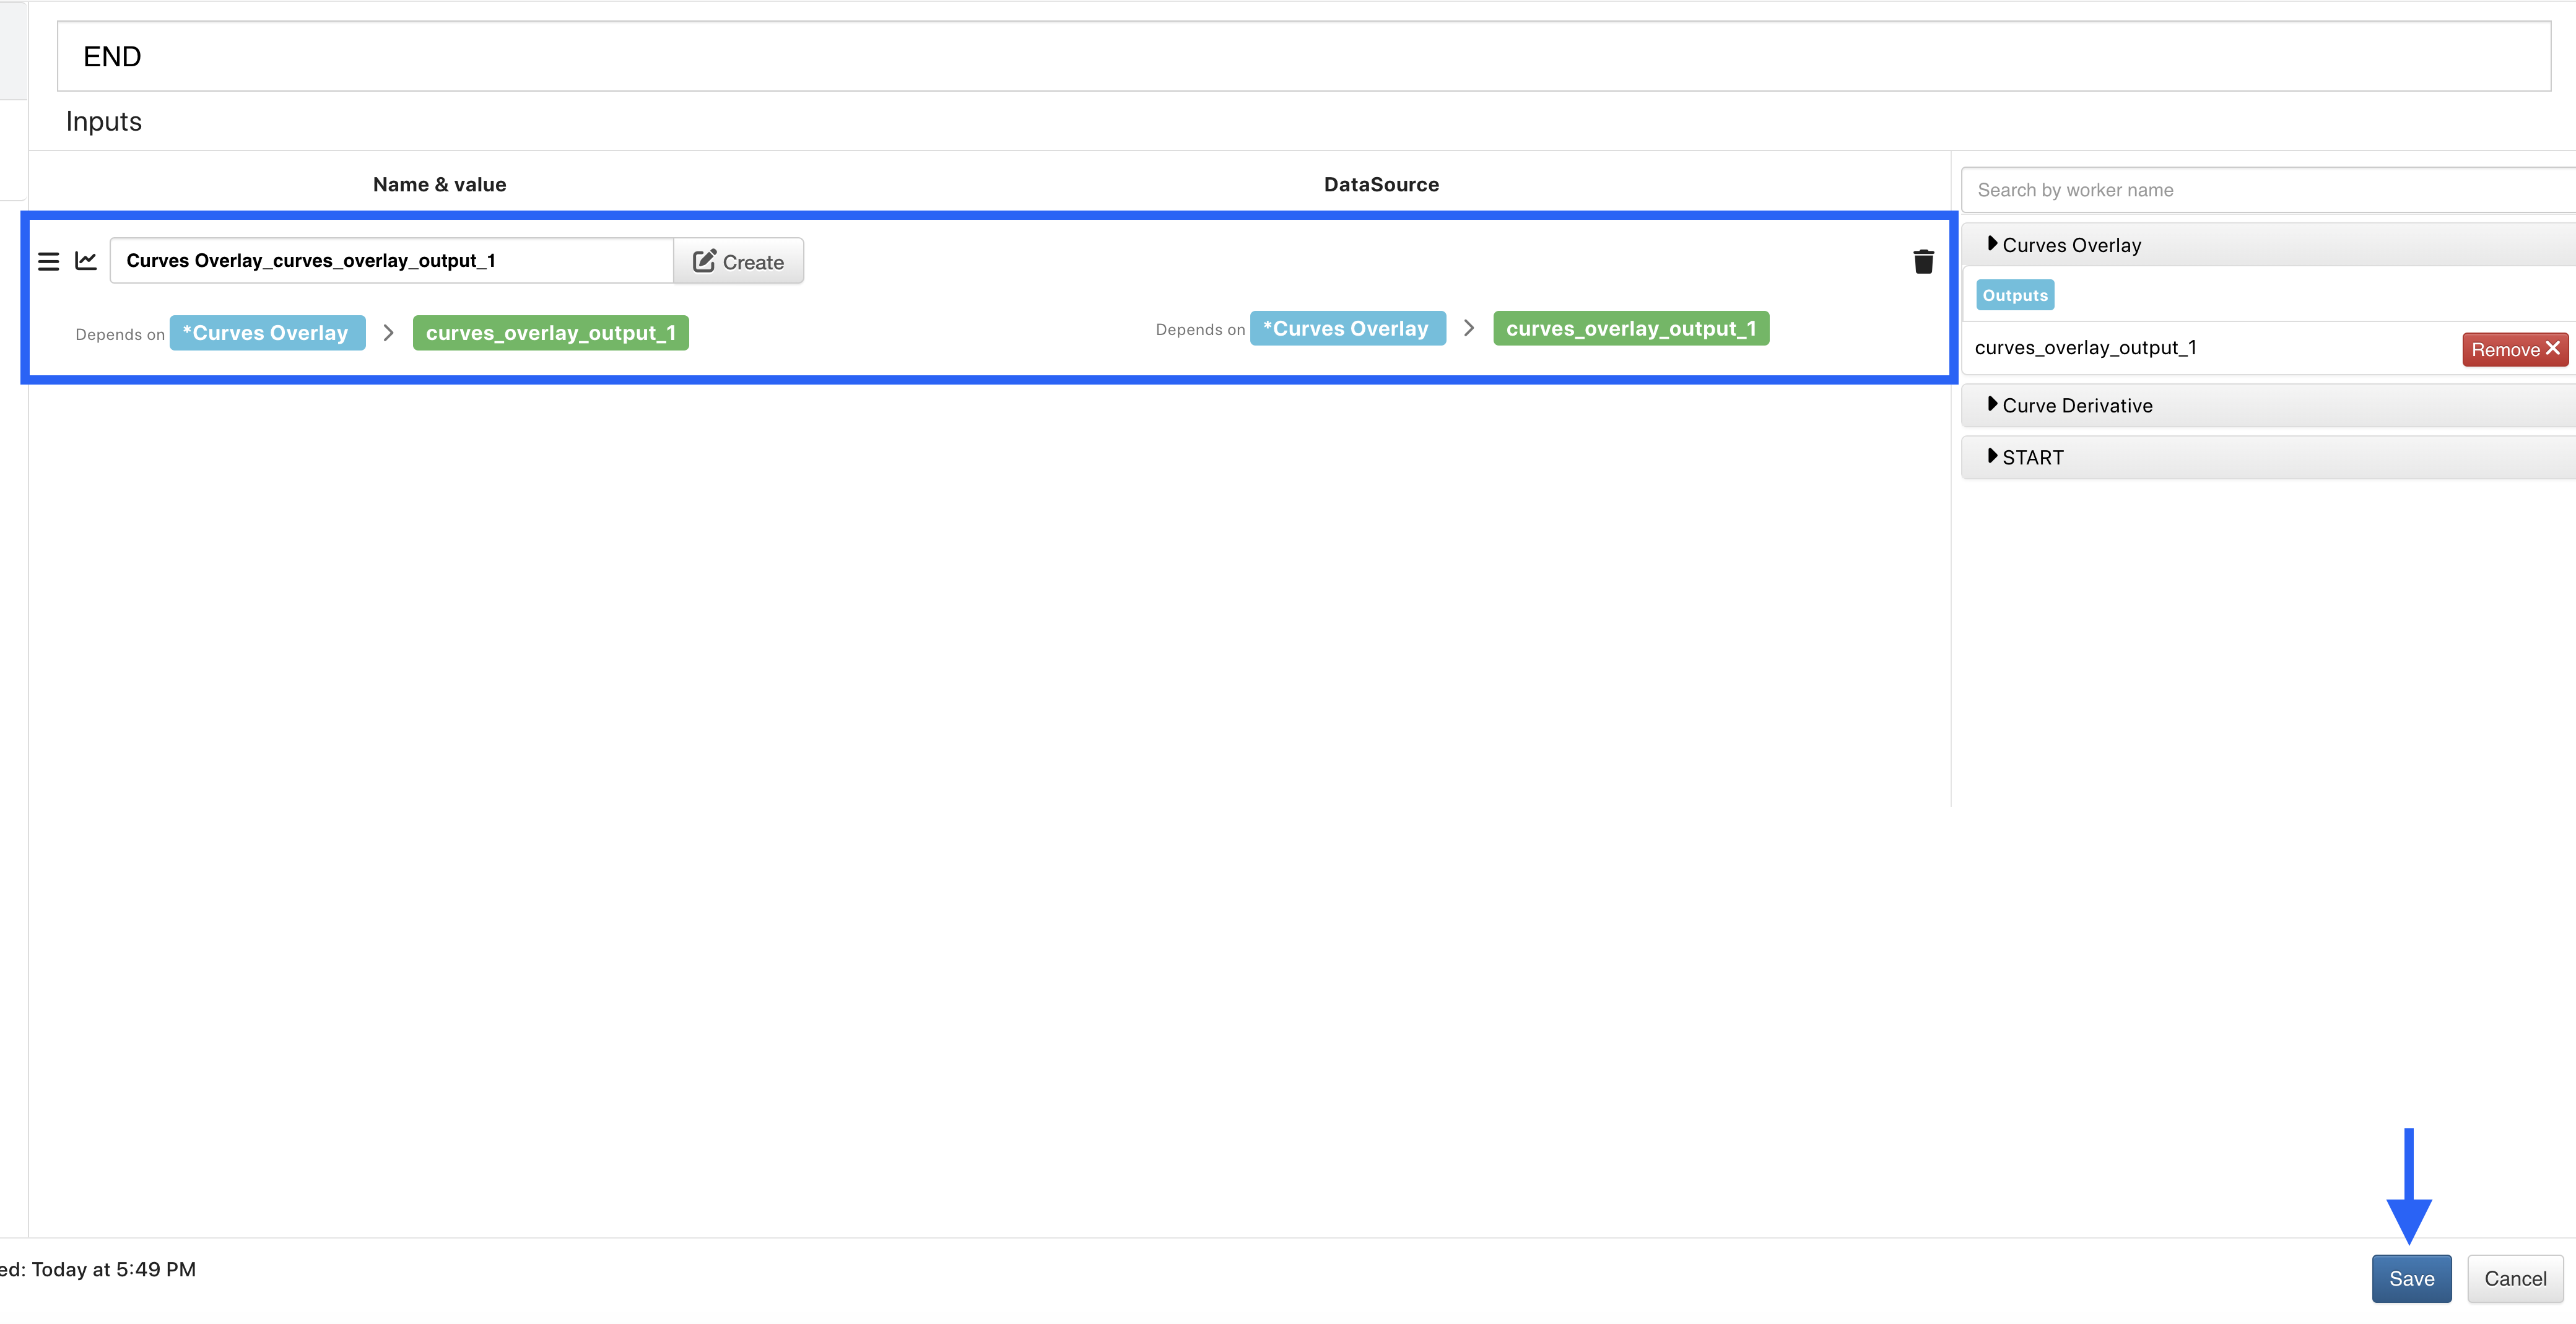
Task: Click the END title field
Action: click(x=1303, y=57)
